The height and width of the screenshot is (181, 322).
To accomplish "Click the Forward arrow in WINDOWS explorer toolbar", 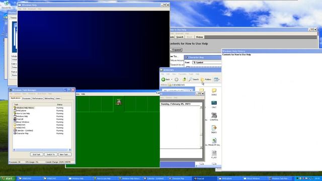I will click(x=177, y=79).
